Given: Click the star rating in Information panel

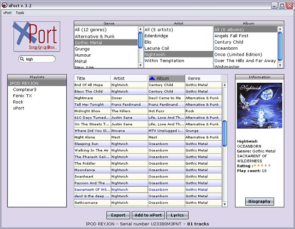Looking at the screenshot, I should point(262,166).
